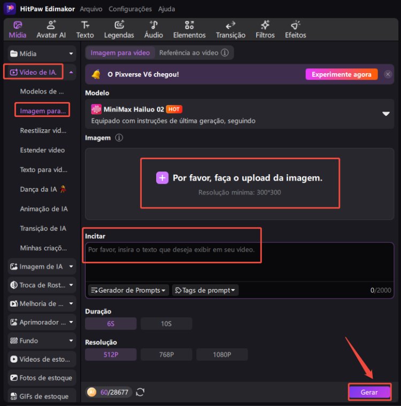Choose 768P resolution

point(166,355)
